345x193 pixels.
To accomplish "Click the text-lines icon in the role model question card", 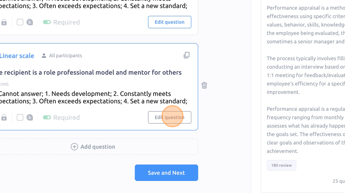I will 30,117.
